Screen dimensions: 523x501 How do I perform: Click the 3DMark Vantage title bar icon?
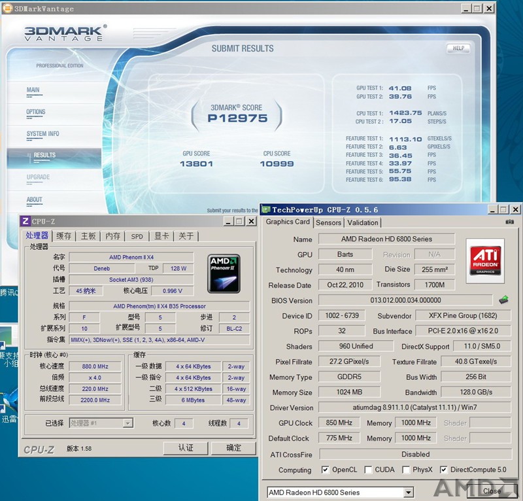tap(7, 9)
